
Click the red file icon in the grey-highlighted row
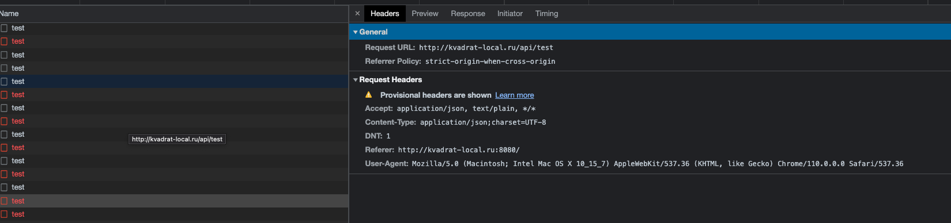4,201
